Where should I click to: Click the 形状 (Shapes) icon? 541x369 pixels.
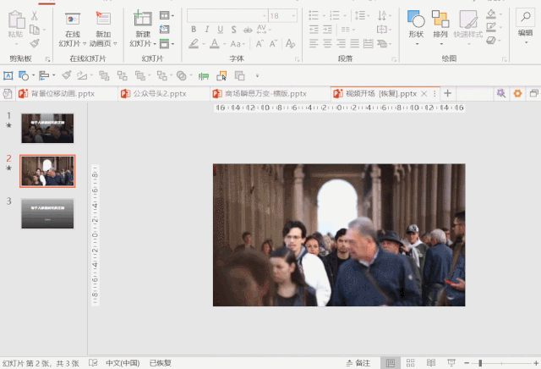point(416,20)
